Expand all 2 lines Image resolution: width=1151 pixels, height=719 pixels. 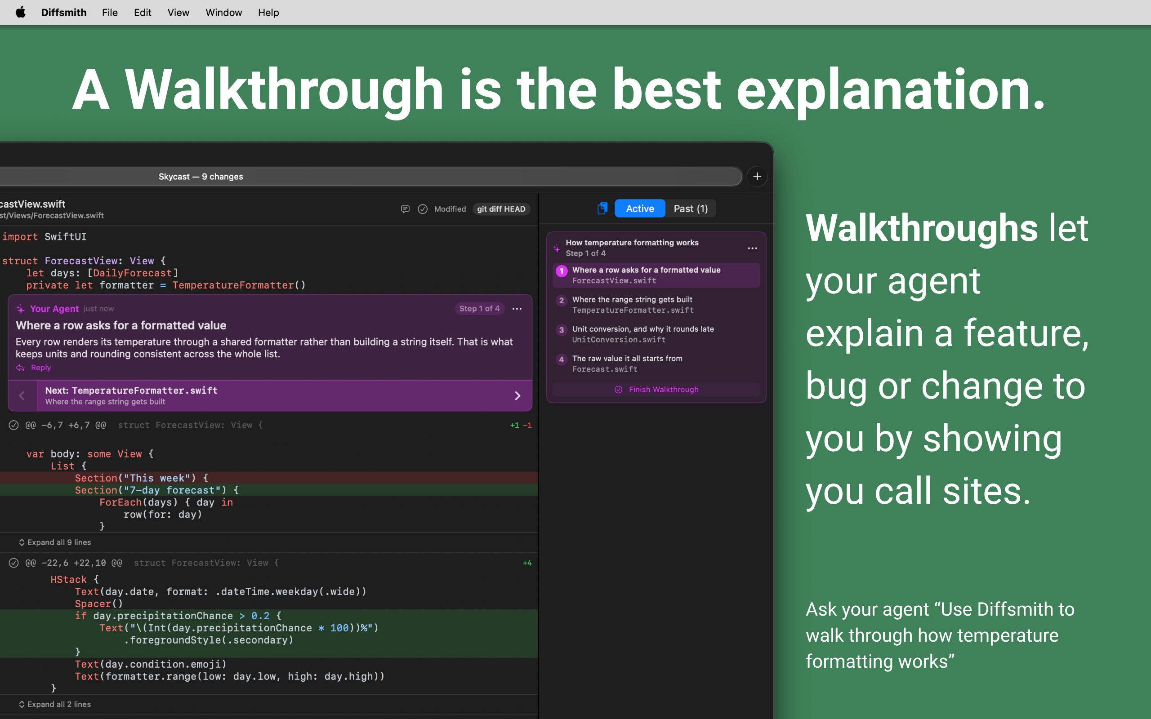pyautogui.click(x=55, y=704)
